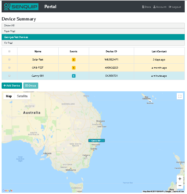Viewport: 187px width, 194px height.
Task: Click the Logout link
Action: pos(175,7)
